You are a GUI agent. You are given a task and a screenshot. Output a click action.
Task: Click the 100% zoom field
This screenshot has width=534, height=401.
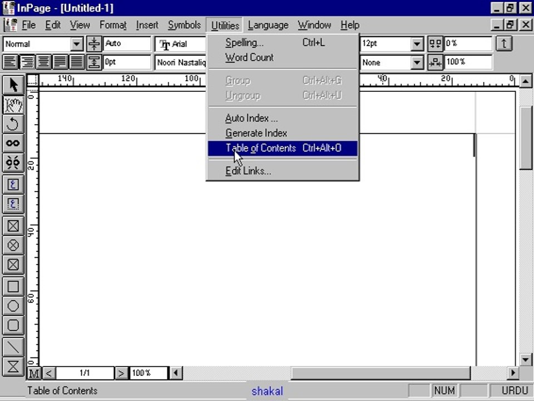click(149, 373)
